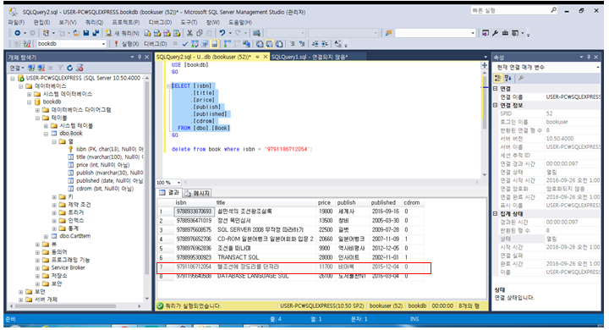609x330 pixels.
Task: Toggle Results to Grid mode
Action: click(269, 43)
